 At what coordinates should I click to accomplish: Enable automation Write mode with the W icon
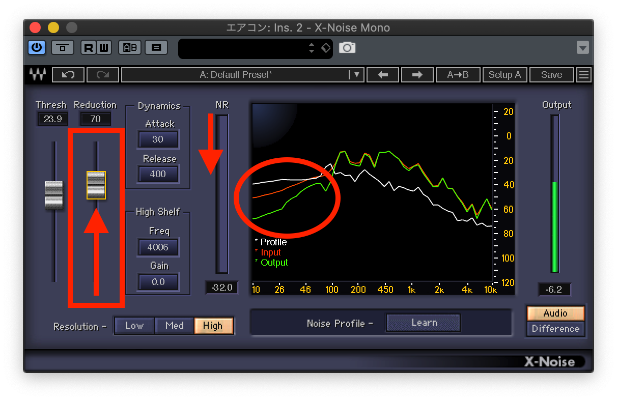(x=103, y=47)
